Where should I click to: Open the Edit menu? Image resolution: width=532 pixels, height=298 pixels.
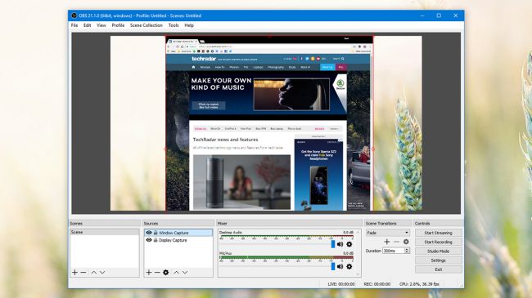pos(88,25)
